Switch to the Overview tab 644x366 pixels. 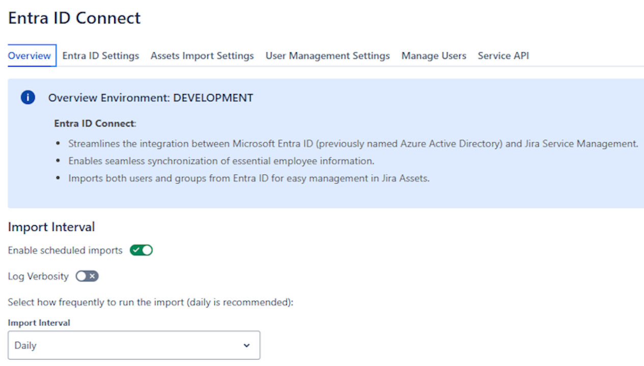pyautogui.click(x=30, y=56)
